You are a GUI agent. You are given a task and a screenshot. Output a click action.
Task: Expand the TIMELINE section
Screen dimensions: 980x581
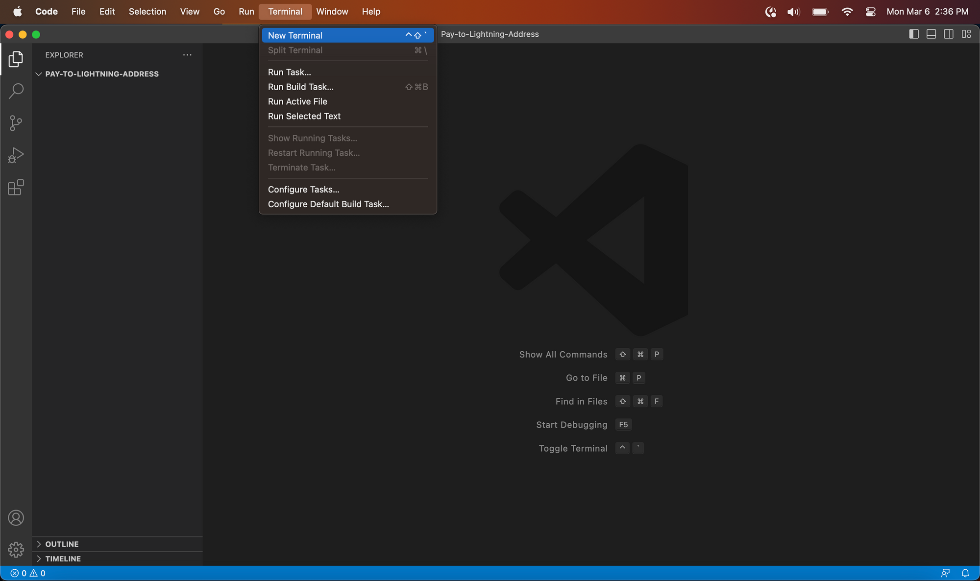coord(118,559)
